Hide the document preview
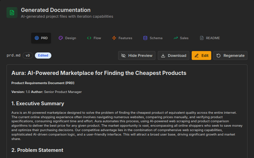 [137, 56]
